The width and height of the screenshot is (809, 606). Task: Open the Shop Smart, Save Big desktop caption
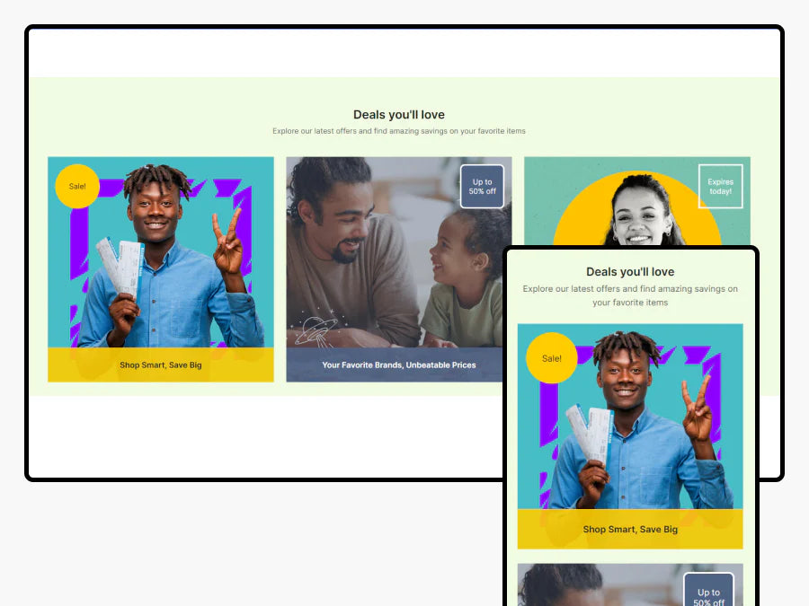(x=161, y=365)
